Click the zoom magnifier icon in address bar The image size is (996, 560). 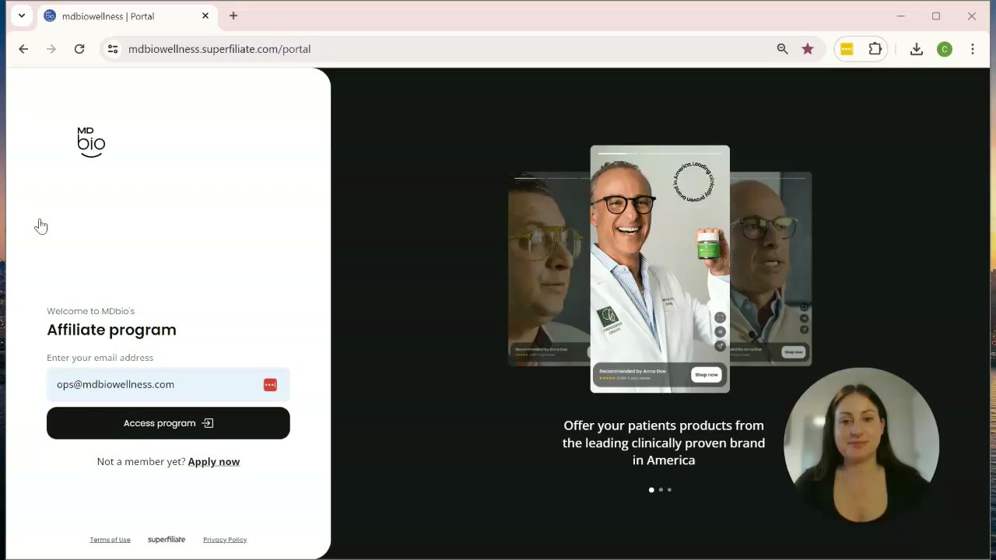[783, 49]
